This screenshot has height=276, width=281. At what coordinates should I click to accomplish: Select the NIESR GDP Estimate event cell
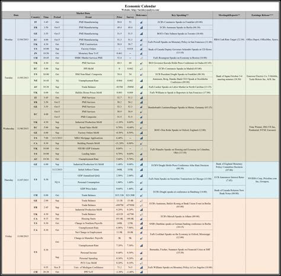tap(88, 149)
